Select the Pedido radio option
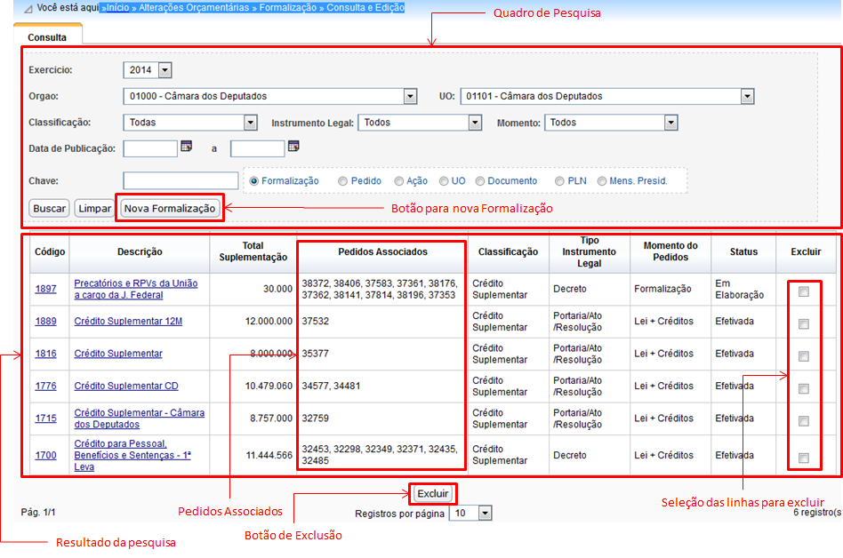The image size is (843, 558). click(342, 181)
